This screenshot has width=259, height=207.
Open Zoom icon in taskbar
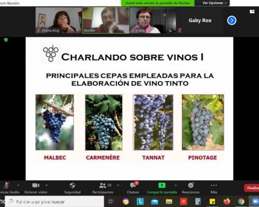[255, 201]
